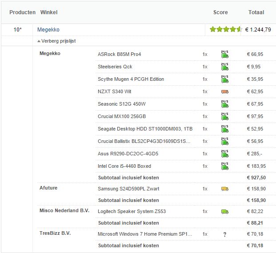
Task: Click the 10* products count
Action: [x=18, y=30]
